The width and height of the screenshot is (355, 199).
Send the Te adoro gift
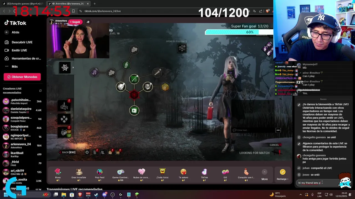pos(183,175)
